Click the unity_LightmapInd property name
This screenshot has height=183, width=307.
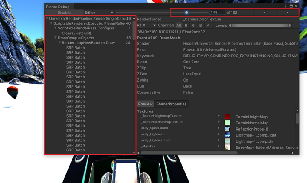[155, 140]
